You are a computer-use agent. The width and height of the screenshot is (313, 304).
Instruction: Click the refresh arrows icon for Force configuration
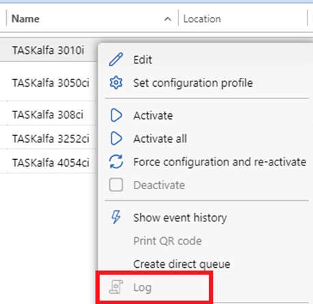[x=116, y=162]
